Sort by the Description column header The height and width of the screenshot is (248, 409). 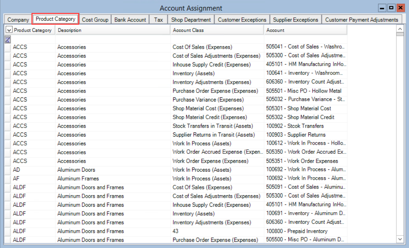click(113, 30)
